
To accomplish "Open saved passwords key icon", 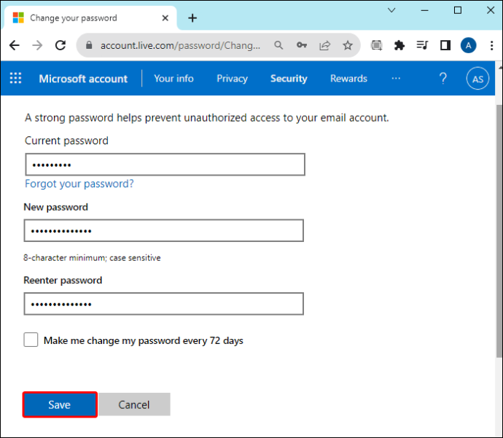I will (x=302, y=45).
